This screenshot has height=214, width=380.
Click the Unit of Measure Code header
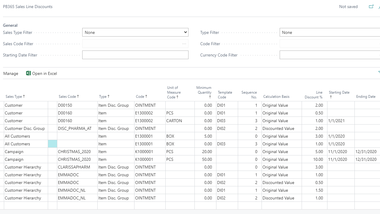click(174, 92)
